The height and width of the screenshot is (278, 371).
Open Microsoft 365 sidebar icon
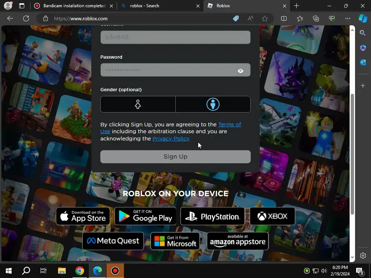pyautogui.click(x=363, y=47)
